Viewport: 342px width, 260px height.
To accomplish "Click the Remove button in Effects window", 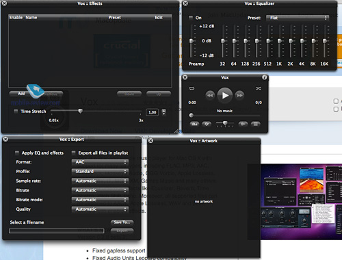I will (51, 94).
